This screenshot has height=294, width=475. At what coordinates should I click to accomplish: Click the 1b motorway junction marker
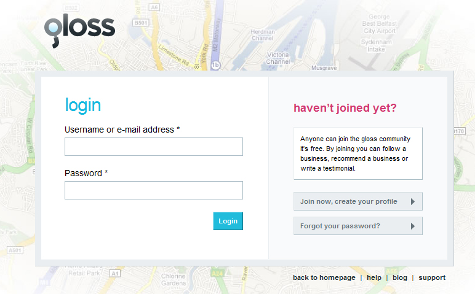click(215, 65)
